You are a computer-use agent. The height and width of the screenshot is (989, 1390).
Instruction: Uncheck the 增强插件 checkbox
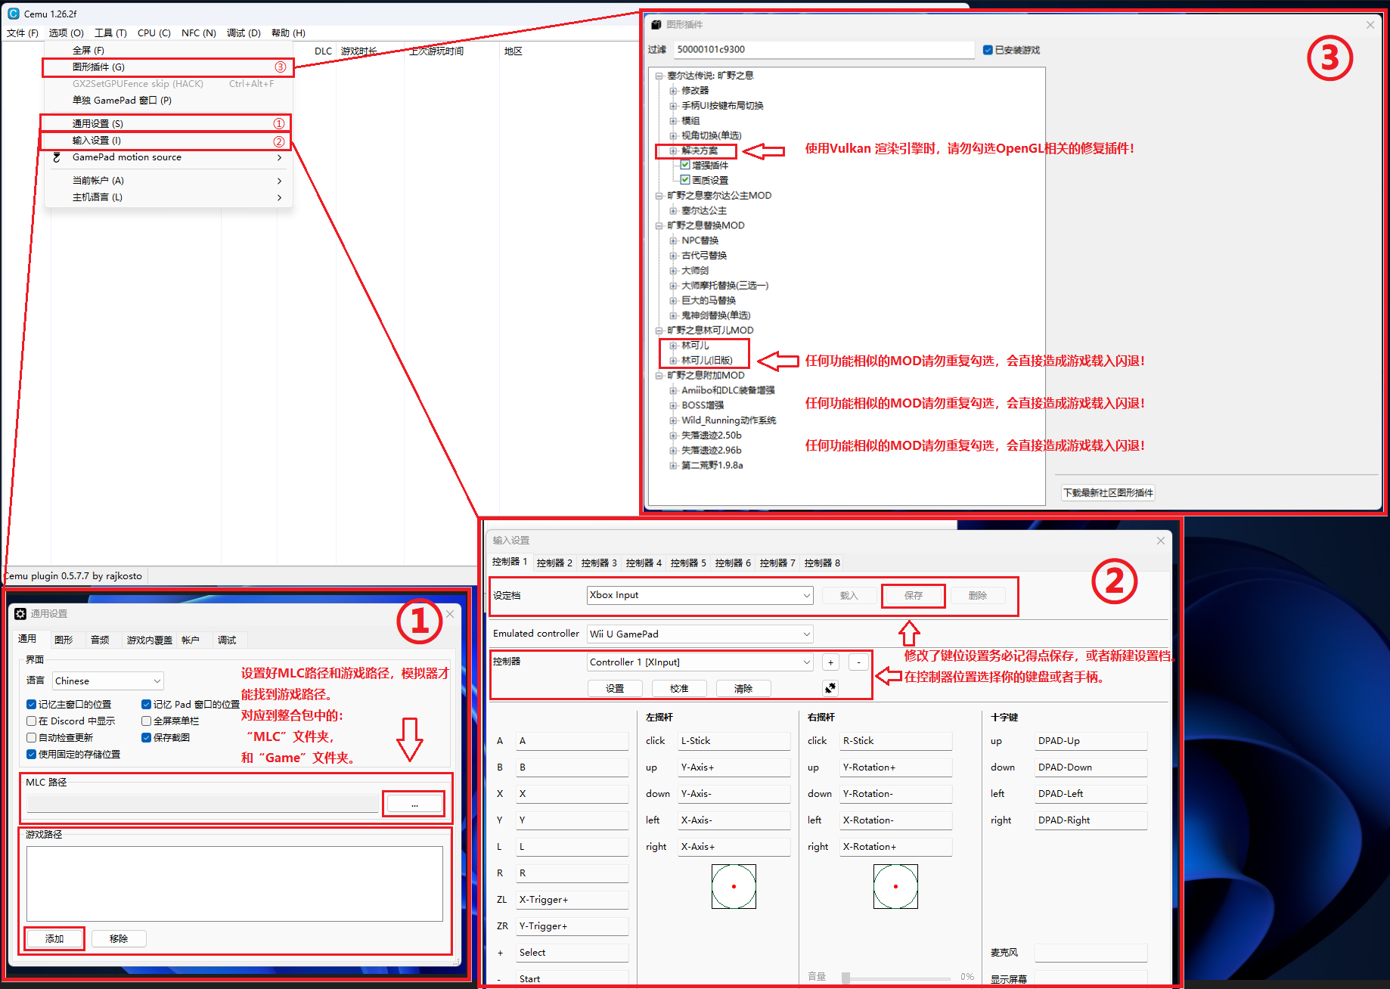coord(685,165)
